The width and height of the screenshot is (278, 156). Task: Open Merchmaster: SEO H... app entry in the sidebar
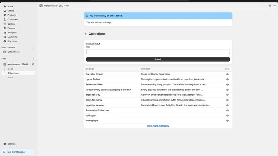point(18,64)
